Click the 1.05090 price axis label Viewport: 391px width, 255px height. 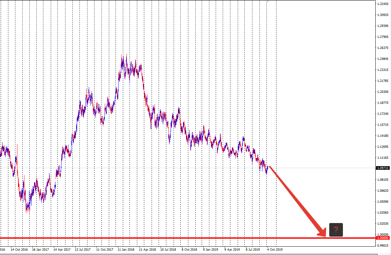click(383, 201)
